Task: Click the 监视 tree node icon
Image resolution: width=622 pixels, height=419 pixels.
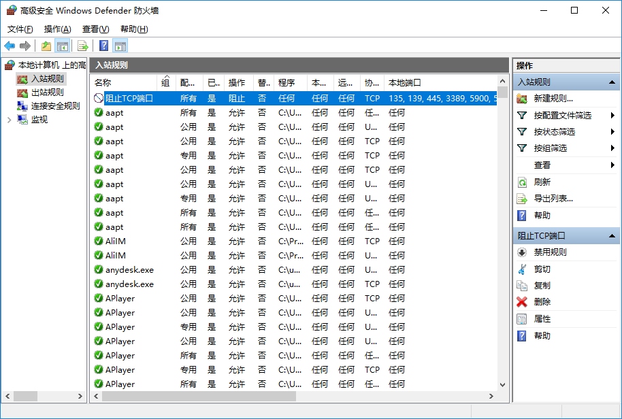Action: tap(22, 119)
